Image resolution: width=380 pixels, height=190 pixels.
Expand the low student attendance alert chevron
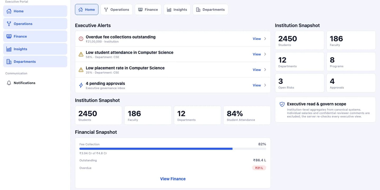(265, 54)
